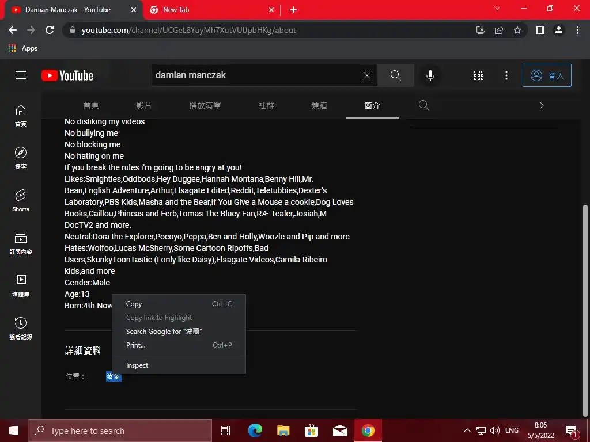Switch to the 播放清單 channel tab

[205, 106]
